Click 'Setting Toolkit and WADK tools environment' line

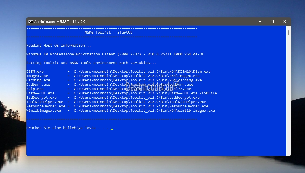click(91, 63)
